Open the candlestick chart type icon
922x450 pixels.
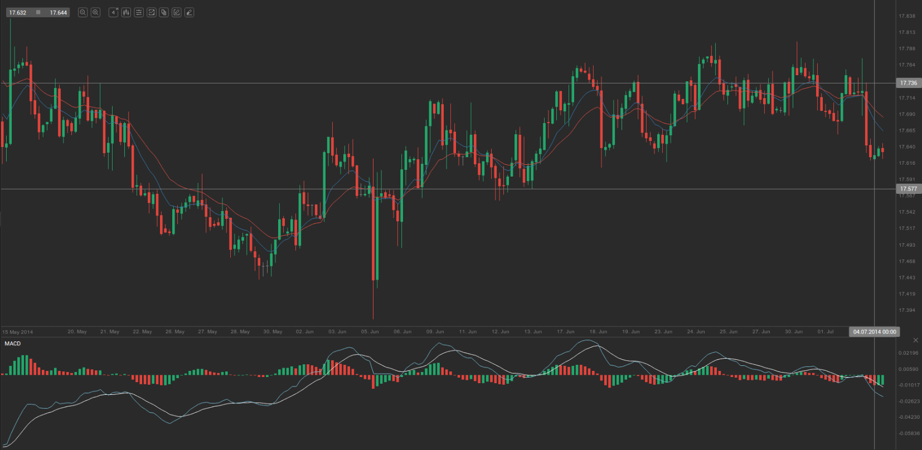pos(126,12)
